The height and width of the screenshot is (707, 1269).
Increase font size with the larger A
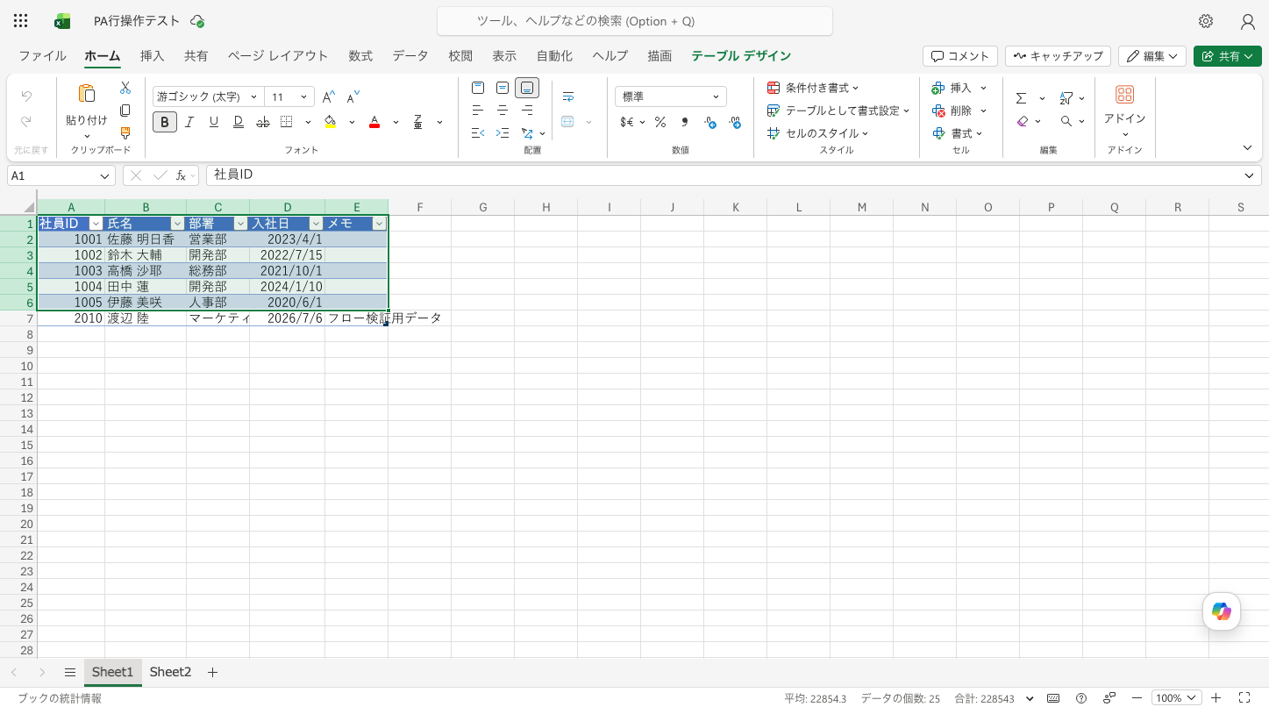tap(329, 96)
